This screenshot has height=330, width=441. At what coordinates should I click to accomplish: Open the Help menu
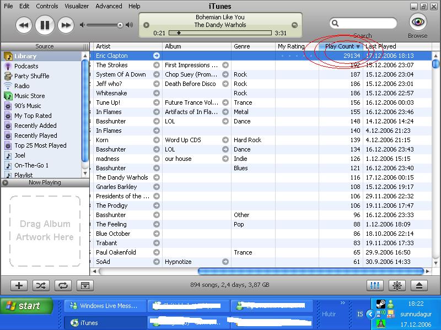click(134, 6)
